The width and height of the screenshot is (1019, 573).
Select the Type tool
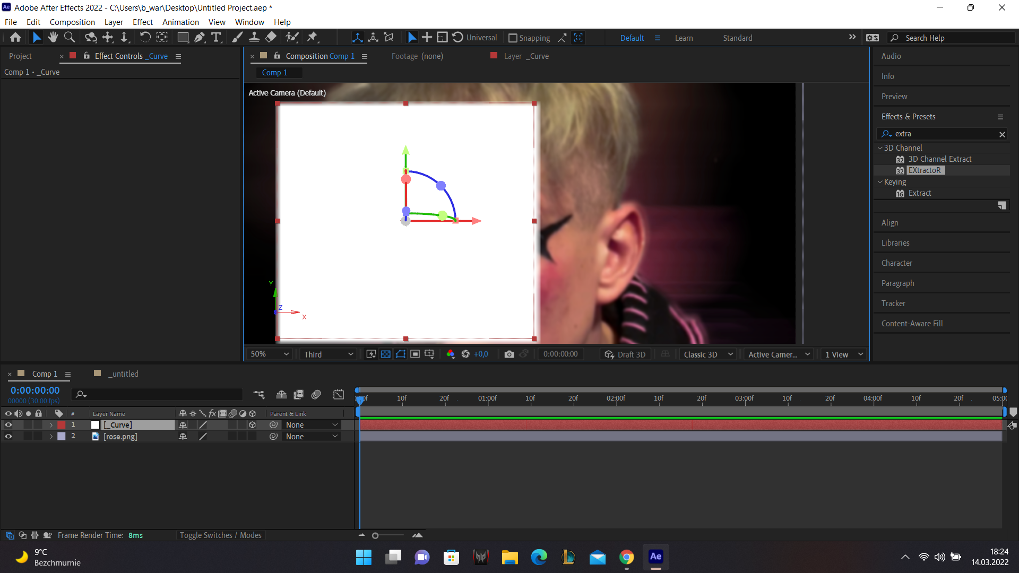tap(216, 37)
